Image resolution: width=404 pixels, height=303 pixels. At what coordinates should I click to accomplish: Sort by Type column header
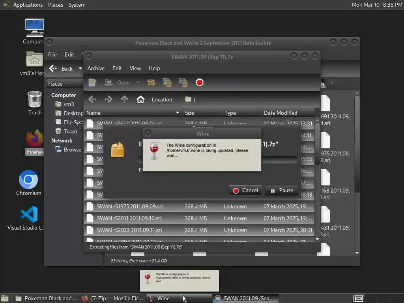tap(242, 113)
